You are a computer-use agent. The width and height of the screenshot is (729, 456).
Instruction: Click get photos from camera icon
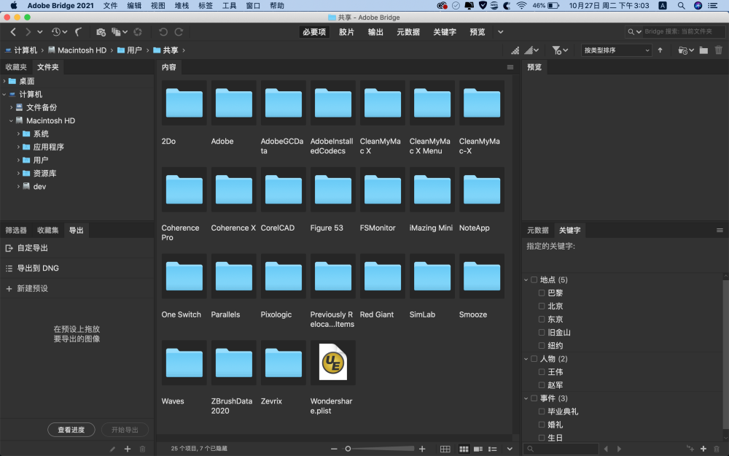(x=101, y=31)
